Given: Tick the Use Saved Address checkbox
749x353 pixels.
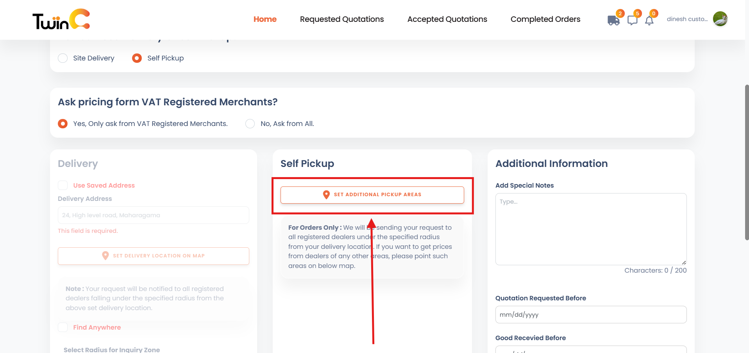Looking at the screenshot, I should [63, 185].
